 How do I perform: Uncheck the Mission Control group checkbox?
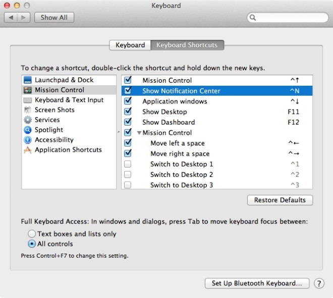tap(128, 133)
